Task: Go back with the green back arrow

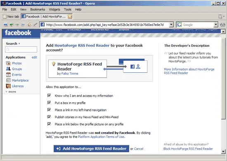Action: tap(11, 25)
